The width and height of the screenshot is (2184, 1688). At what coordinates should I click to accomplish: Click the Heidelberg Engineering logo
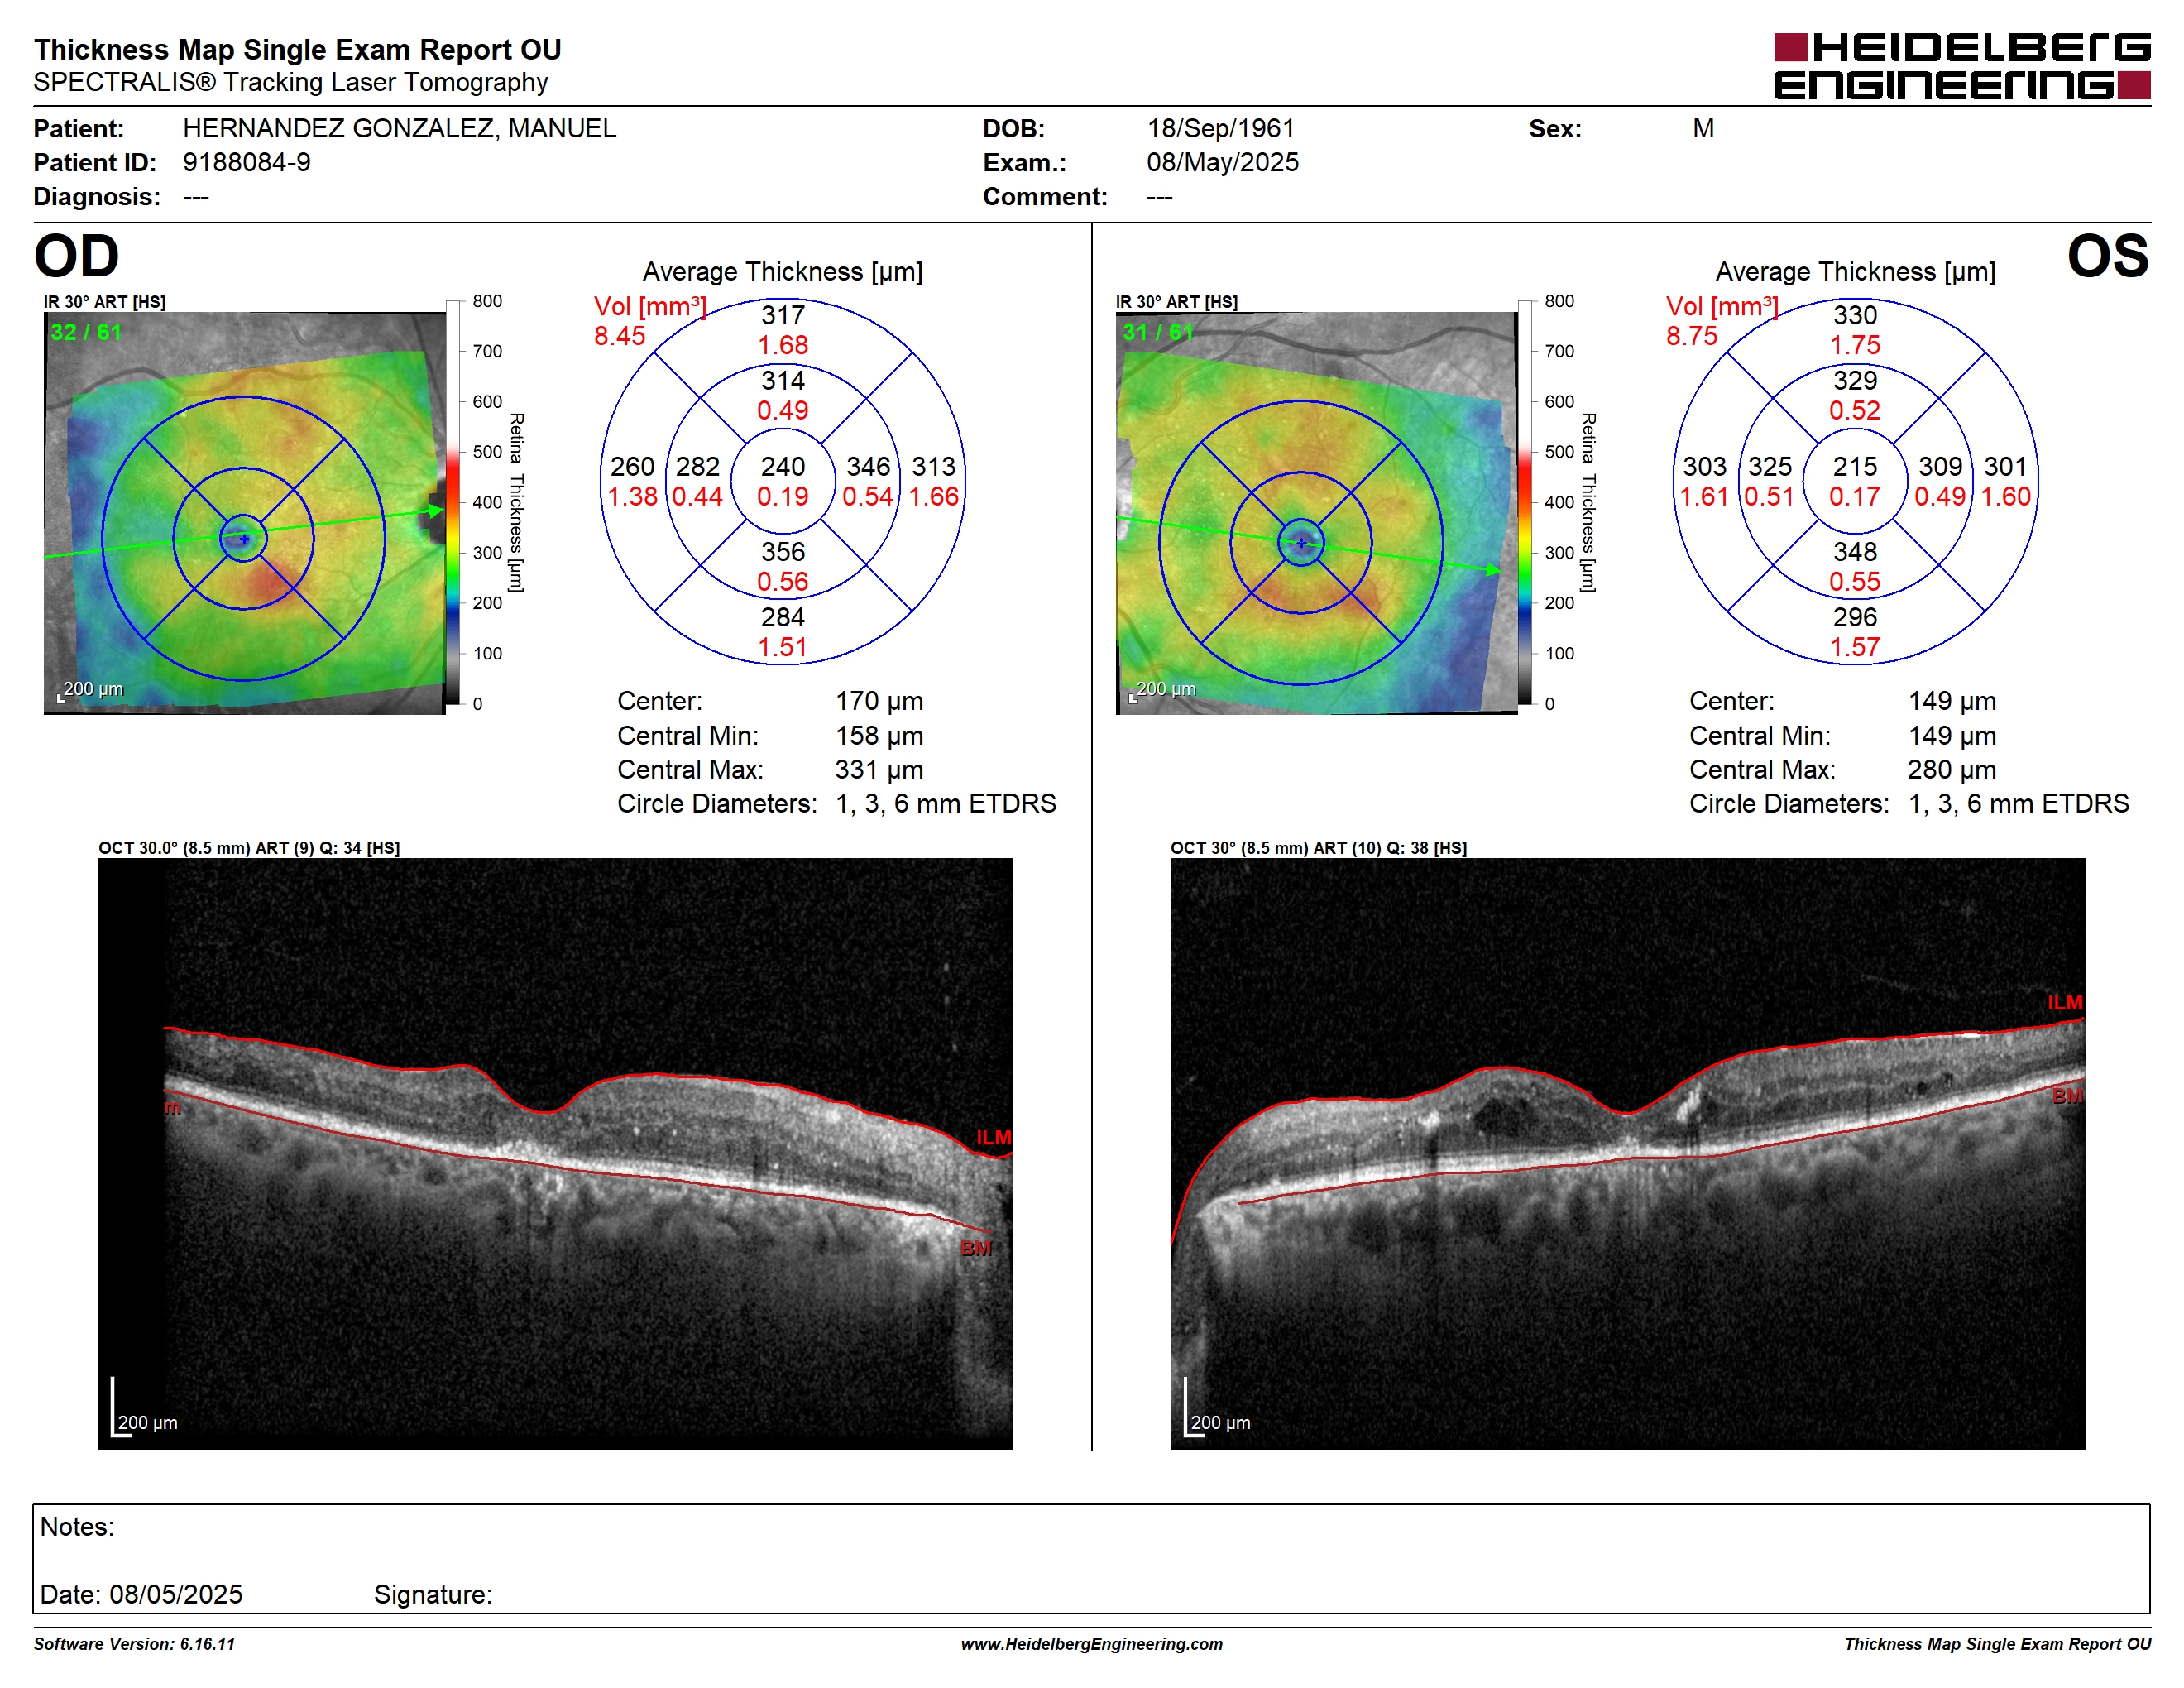pos(1961,67)
